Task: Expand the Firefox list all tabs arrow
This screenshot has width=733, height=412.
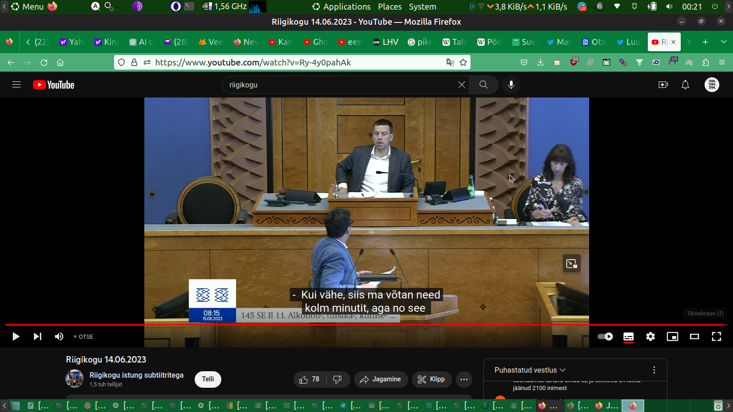Action: click(723, 42)
